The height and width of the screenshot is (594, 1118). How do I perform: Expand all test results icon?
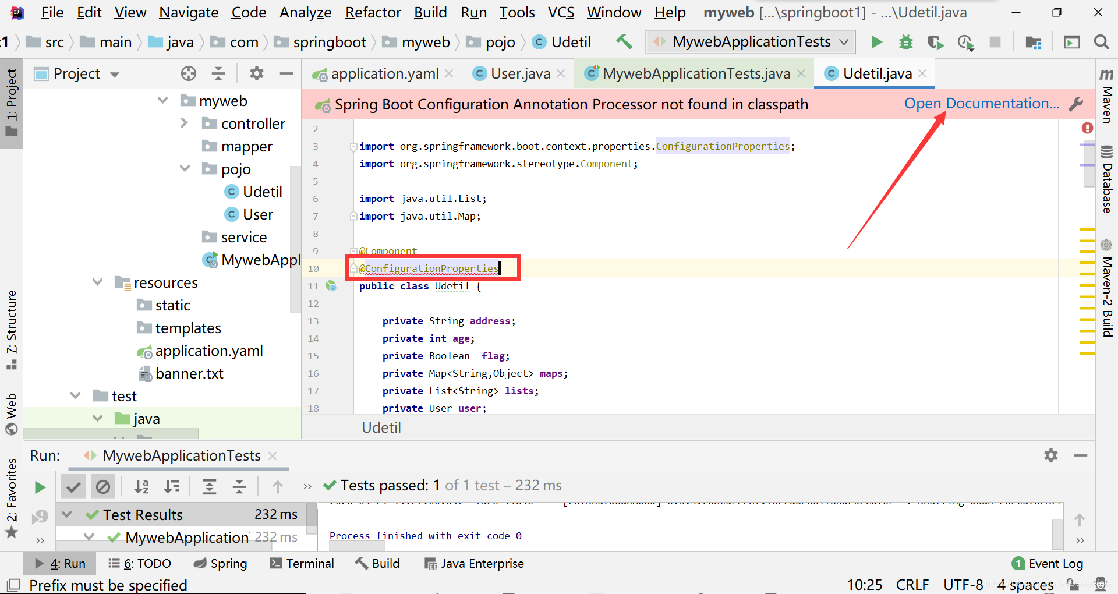pyautogui.click(x=209, y=487)
